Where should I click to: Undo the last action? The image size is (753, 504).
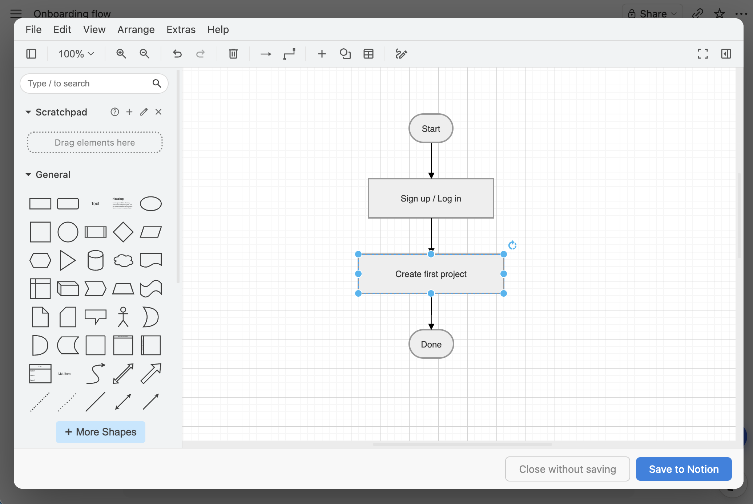pyautogui.click(x=177, y=54)
